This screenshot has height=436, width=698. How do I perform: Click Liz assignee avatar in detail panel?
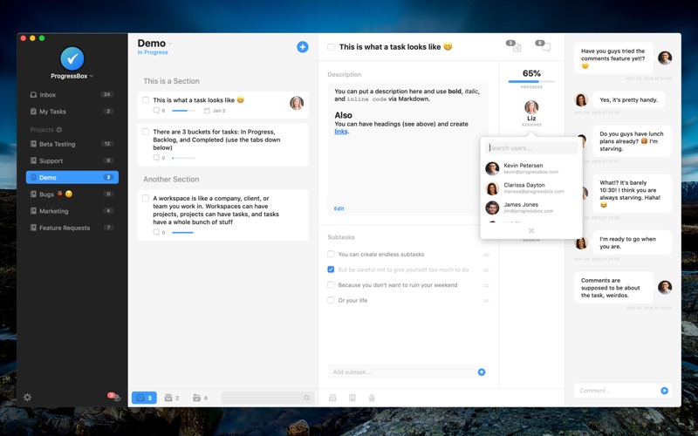pos(531,107)
